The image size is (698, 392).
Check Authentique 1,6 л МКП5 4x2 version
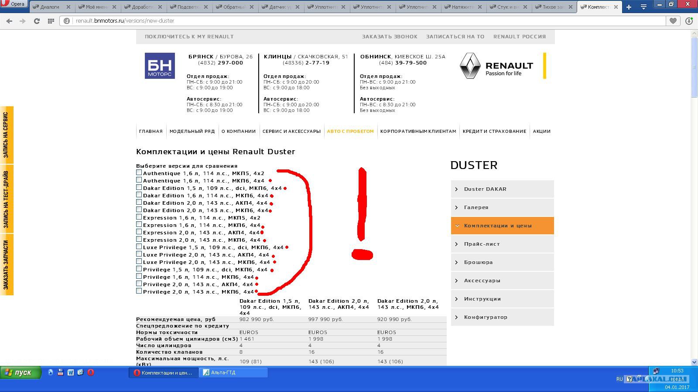pos(139,172)
